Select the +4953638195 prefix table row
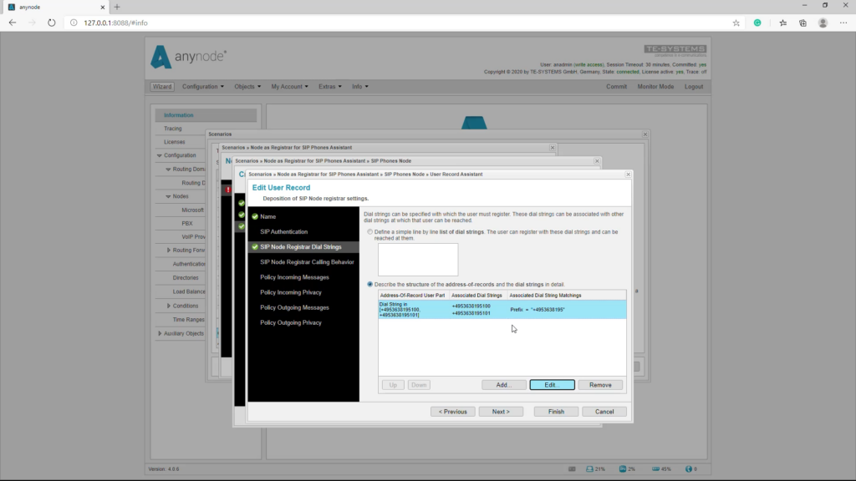The width and height of the screenshot is (856, 481). tap(502, 310)
